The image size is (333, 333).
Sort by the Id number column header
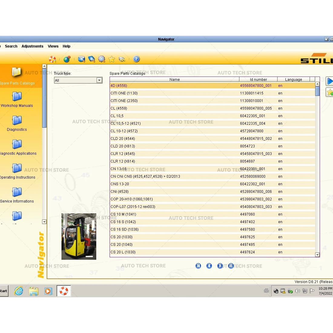pyautogui.click(x=258, y=79)
